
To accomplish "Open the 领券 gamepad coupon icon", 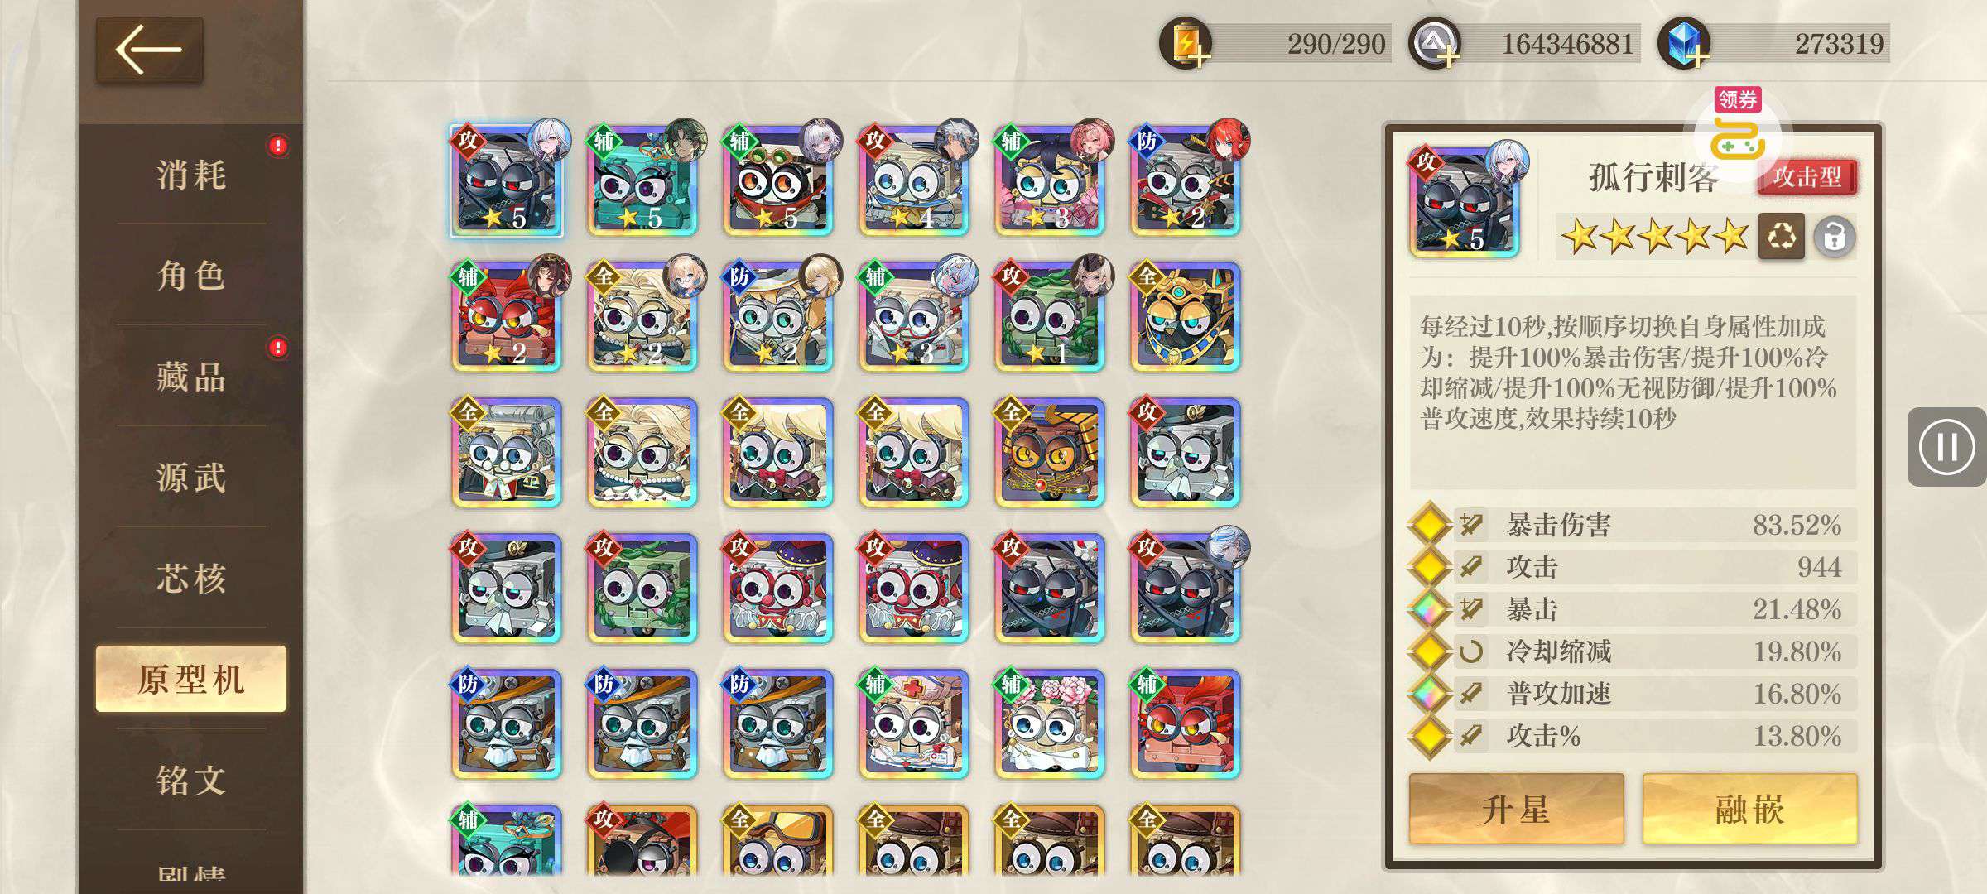I will (1738, 132).
